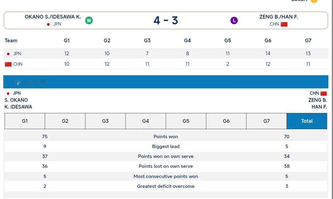Click China flag in the match header
The image size is (333, 199).
click(x=284, y=24)
